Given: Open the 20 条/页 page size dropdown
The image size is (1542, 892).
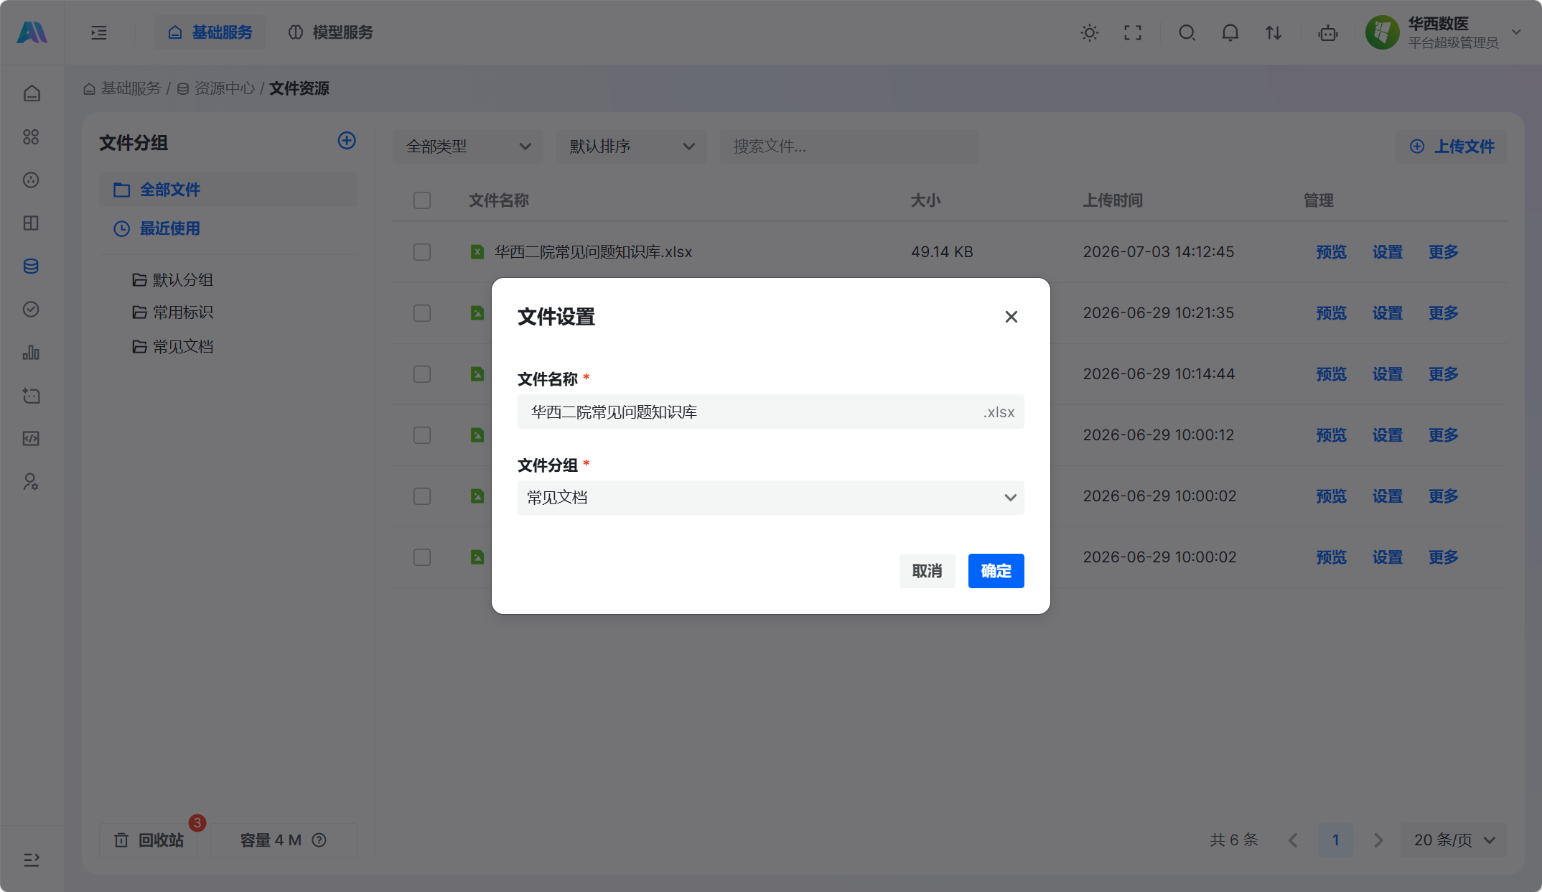Looking at the screenshot, I should 1454,840.
